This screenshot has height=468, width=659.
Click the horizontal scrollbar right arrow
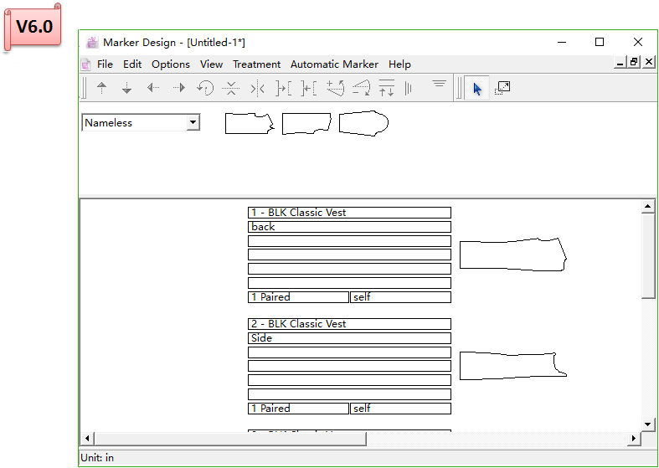[x=634, y=439]
